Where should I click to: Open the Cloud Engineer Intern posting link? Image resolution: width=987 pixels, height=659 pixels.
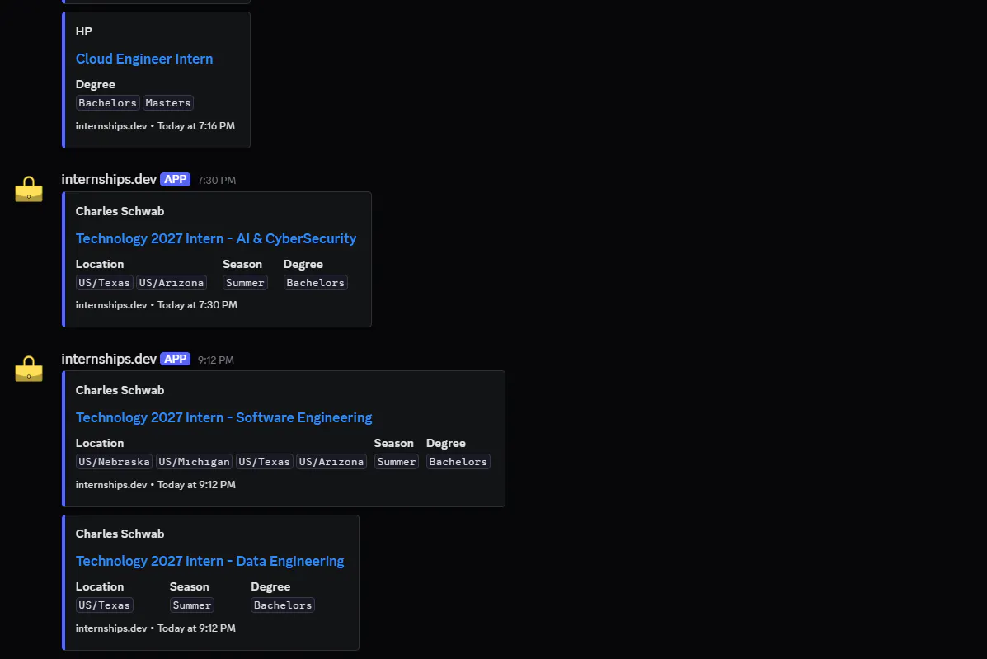(x=144, y=59)
